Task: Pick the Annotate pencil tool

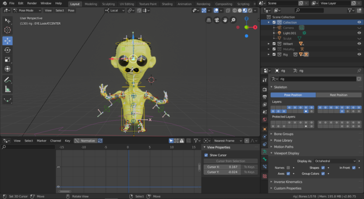Action: point(8,79)
